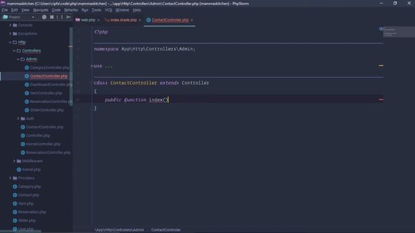
Task: Expand the folded use statements
Action: (92, 66)
